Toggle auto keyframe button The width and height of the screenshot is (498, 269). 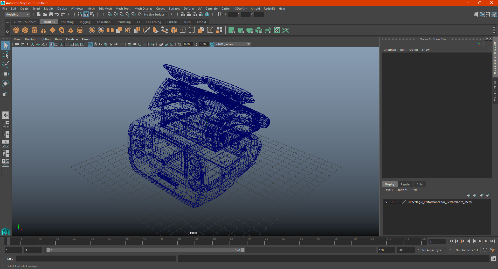(x=485, y=250)
